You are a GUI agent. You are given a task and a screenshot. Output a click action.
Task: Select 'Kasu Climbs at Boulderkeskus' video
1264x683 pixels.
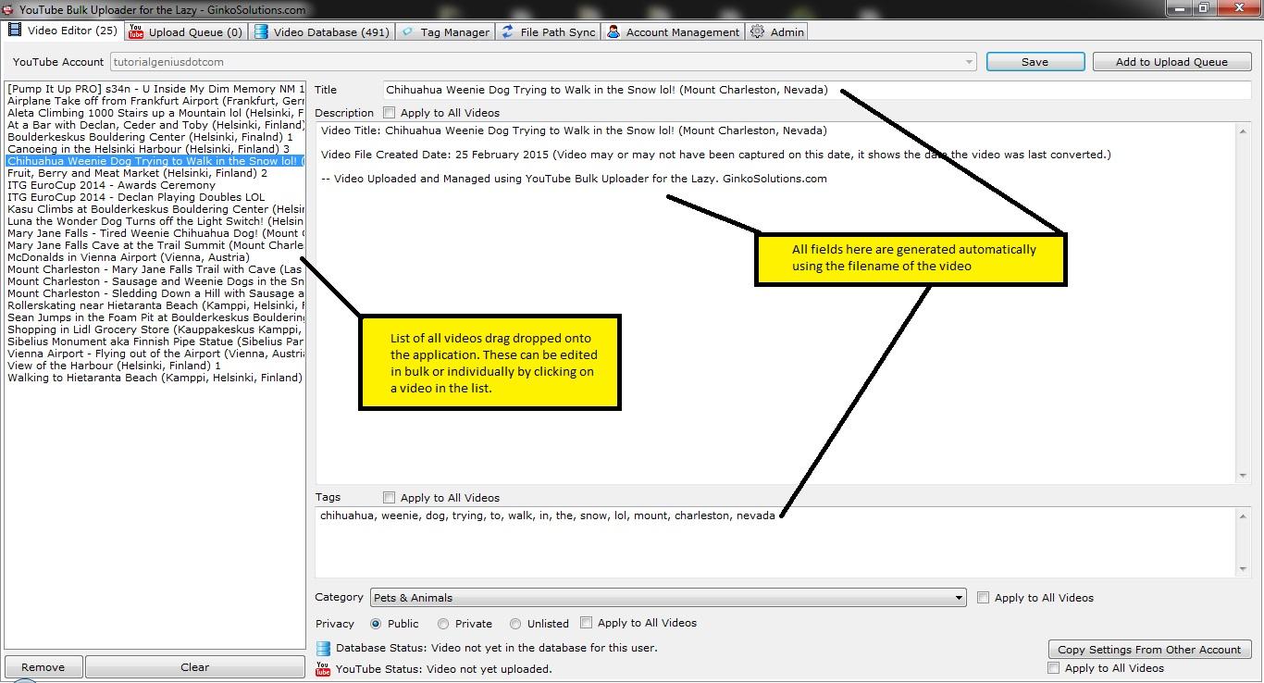point(155,209)
